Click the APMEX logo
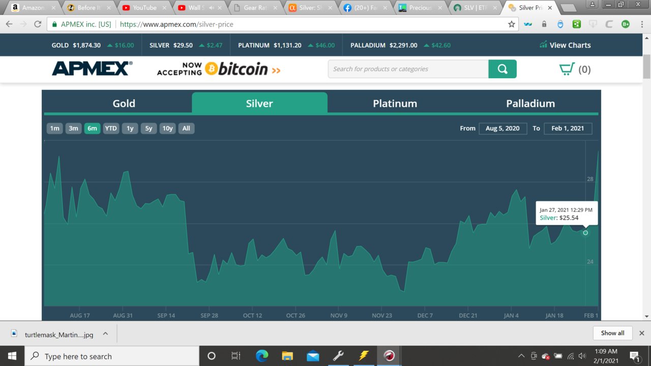Viewport: 651px width, 366px height. coord(92,69)
